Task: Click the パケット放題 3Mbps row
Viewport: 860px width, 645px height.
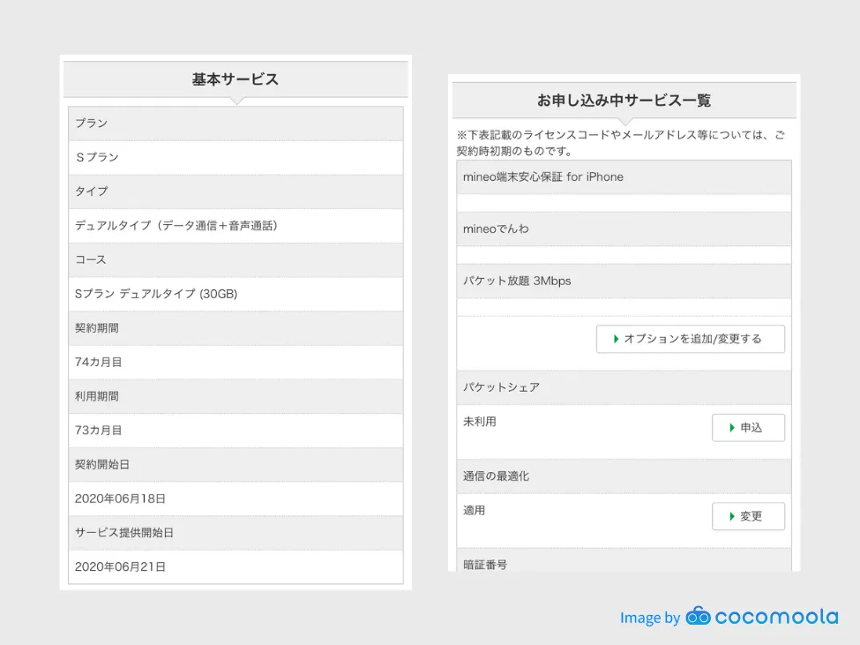Action: [x=624, y=281]
